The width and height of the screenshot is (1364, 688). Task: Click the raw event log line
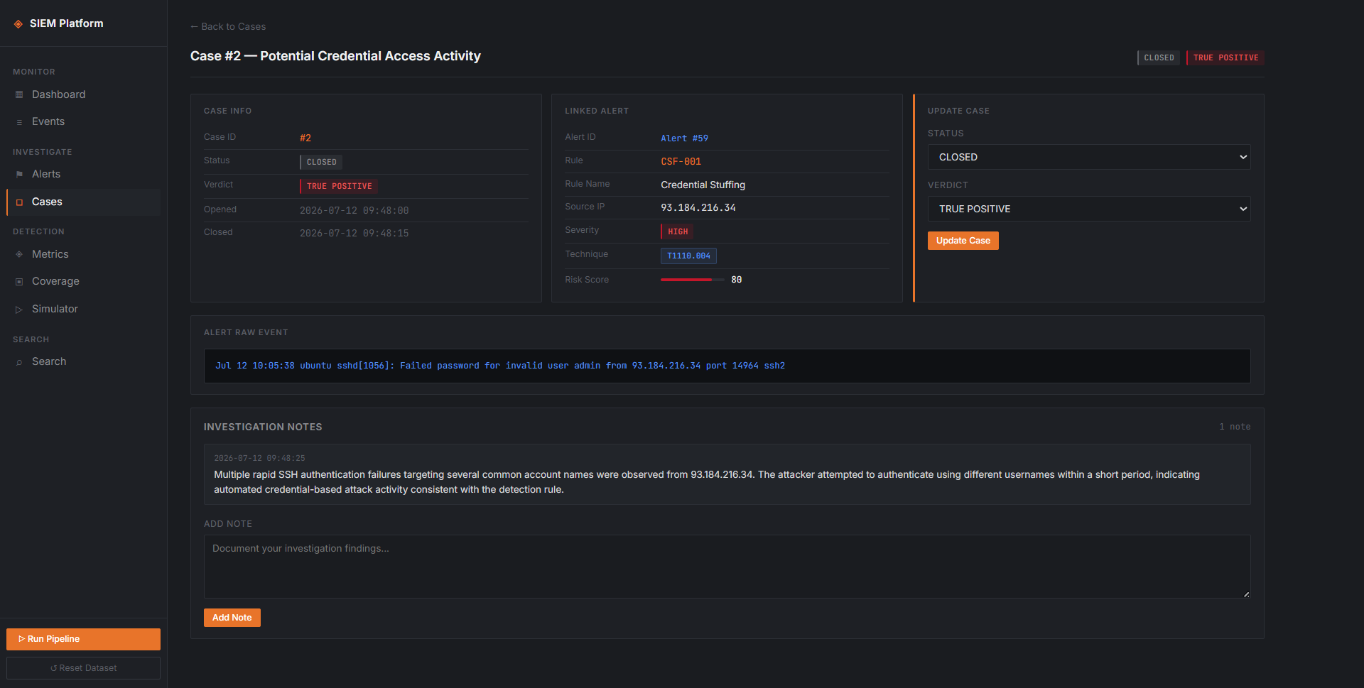click(500, 366)
